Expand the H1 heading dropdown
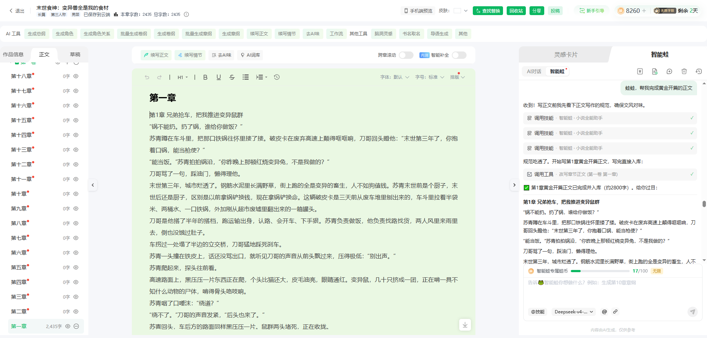The width and height of the screenshot is (707, 338). [x=183, y=77]
